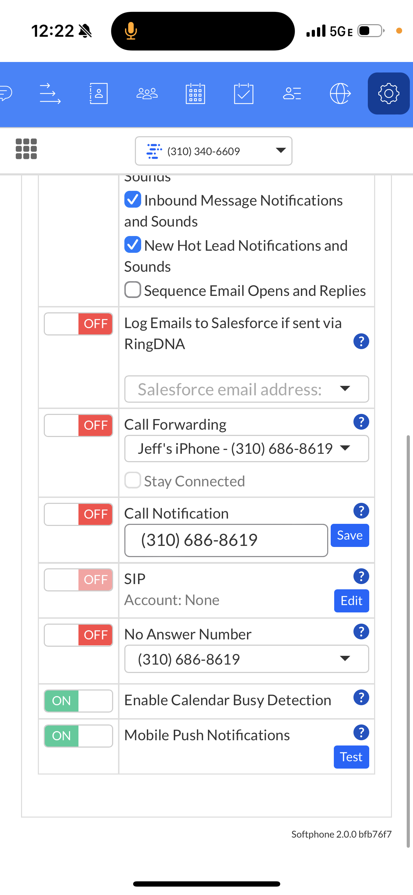
Task: Turn on the Call Forwarding toggle
Action: (78, 425)
